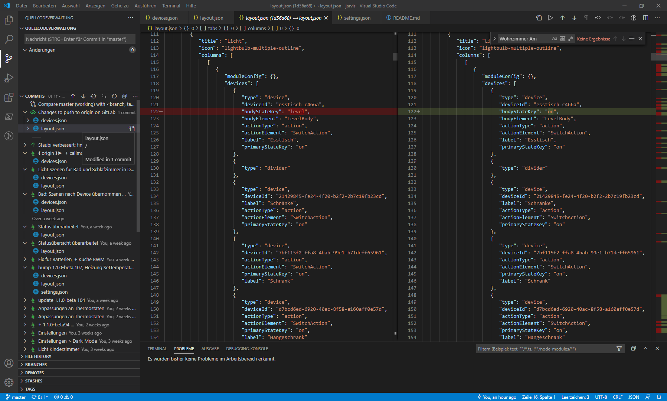The width and height of the screenshot is (667, 401).
Task: Click sync changes indicator in status bar
Action: tap(40, 397)
